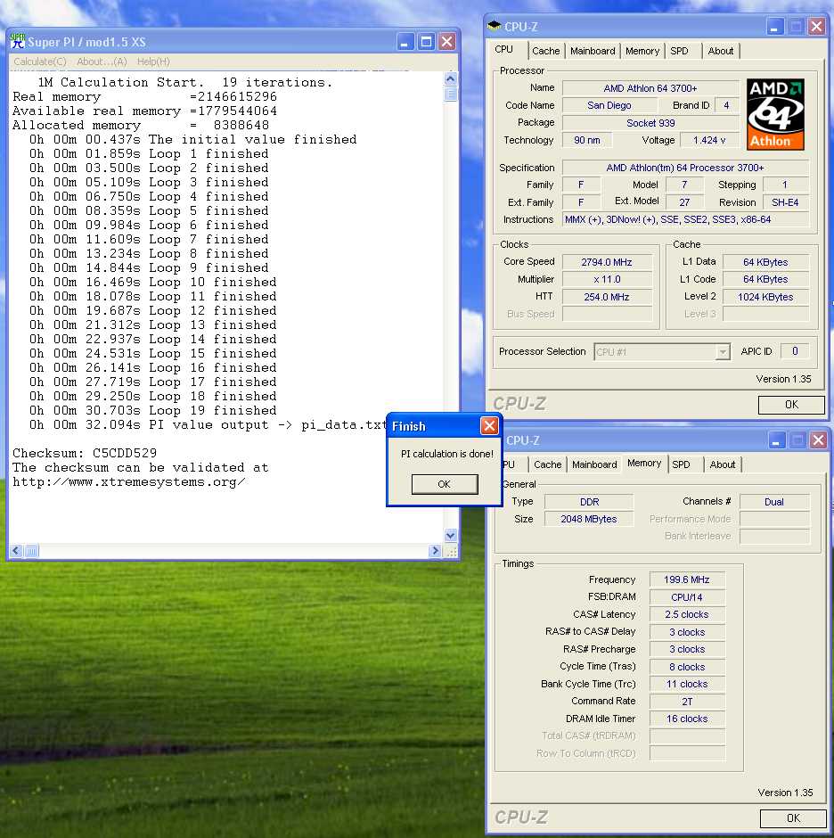Click the Checksum: C5CDD529 line
This screenshot has width=834, height=838.
click(85, 453)
